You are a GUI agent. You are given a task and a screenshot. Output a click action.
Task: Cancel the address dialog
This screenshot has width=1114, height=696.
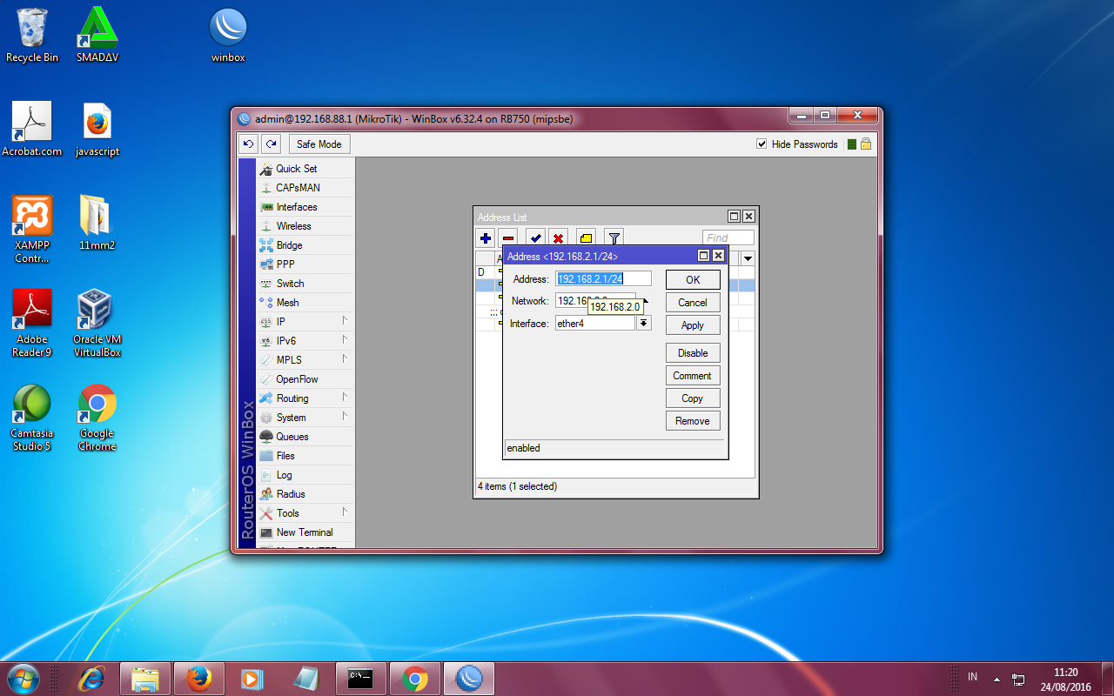click(693, 303)
